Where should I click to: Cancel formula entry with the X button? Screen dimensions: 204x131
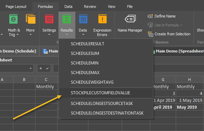tap(41, 68)
